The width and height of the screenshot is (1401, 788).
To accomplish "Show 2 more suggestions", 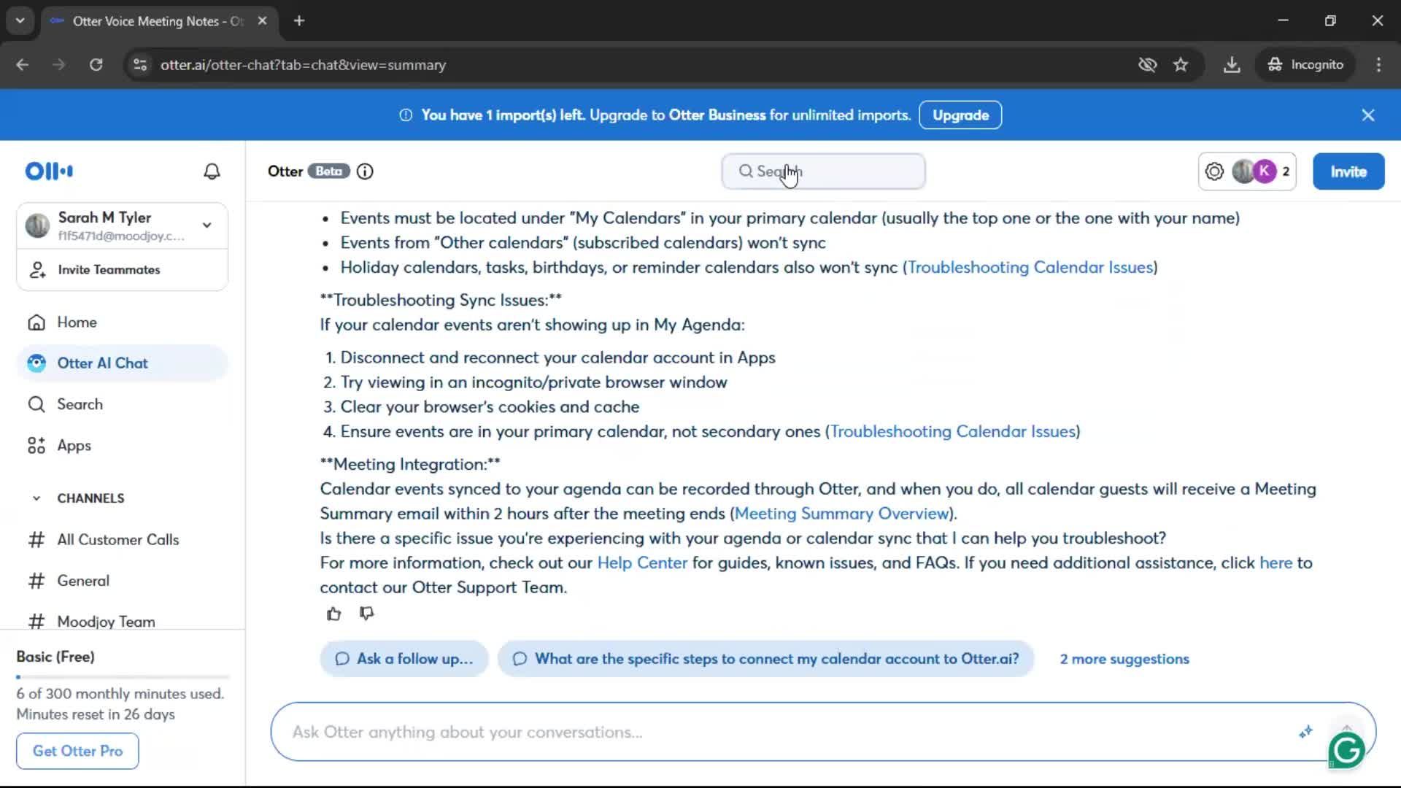I will (1124, 659).
